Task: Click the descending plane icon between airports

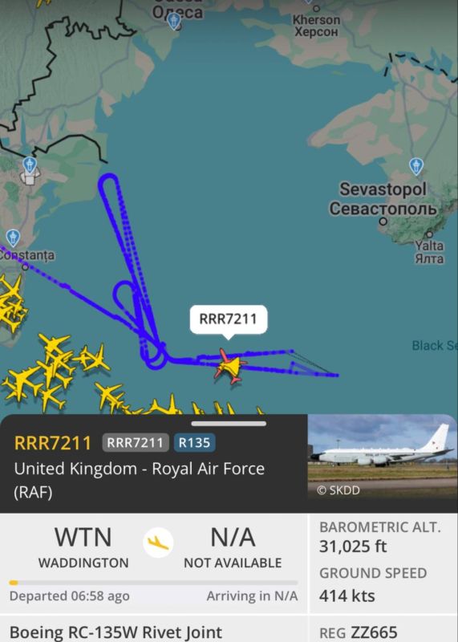Action: coord(158,542)
